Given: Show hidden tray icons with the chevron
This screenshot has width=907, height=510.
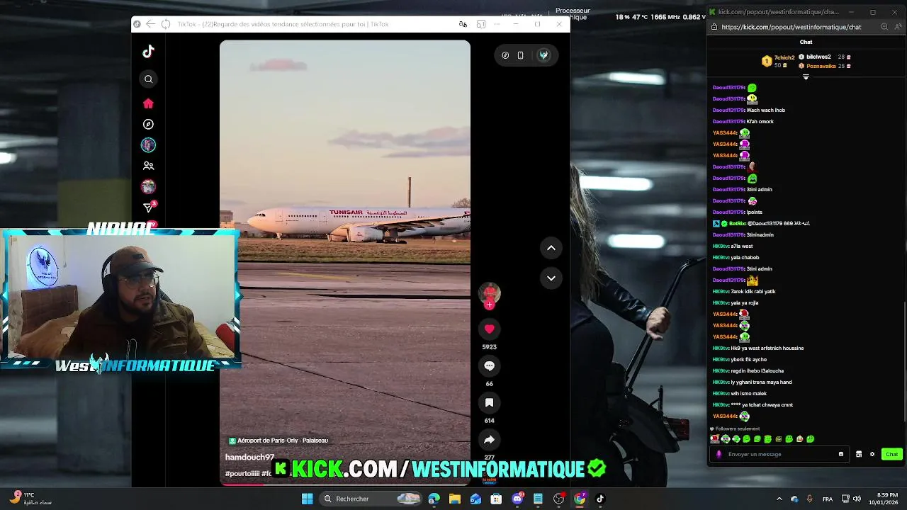Looking at the screenshot, I should tap(779, 499).
